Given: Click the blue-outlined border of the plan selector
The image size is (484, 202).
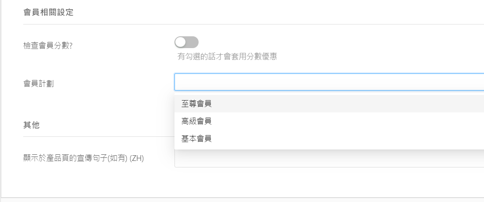Looking at the screenshot, I should (x=329, y=74).
